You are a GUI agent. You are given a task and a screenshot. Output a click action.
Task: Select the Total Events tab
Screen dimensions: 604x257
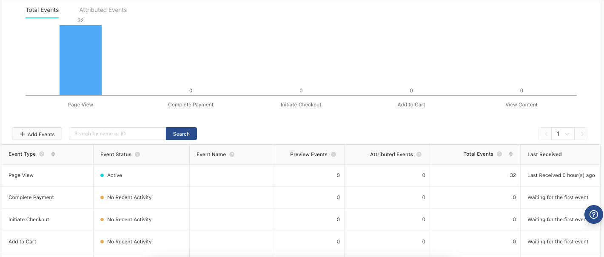click(42, 10)
